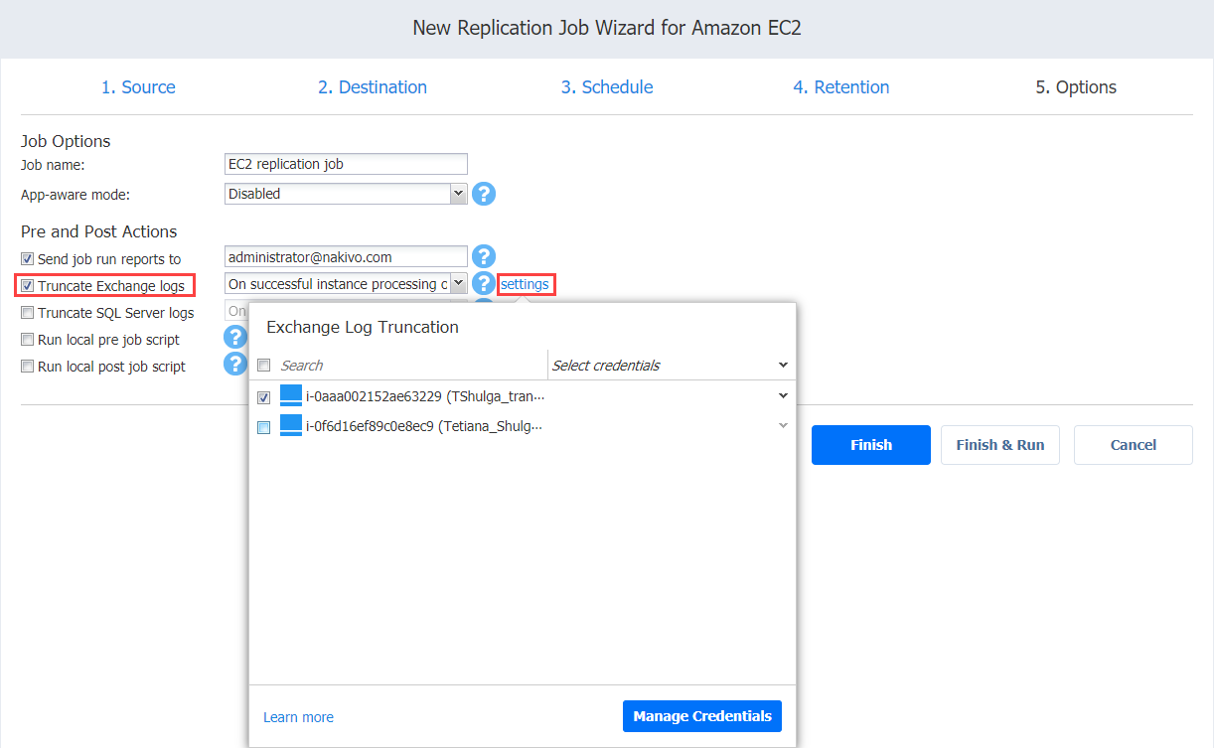Uncheck Truncate Exchange logs checkbox
1214x748 pixels.
tap(28, 286)
